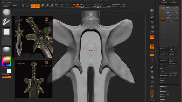The width and height of the screenshot is (182, 102).
Task: Click the Delete subtool button
Action: click(x=164, y=65)
